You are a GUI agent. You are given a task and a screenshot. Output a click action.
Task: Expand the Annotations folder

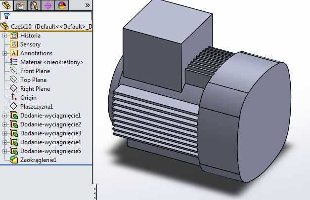4,53
